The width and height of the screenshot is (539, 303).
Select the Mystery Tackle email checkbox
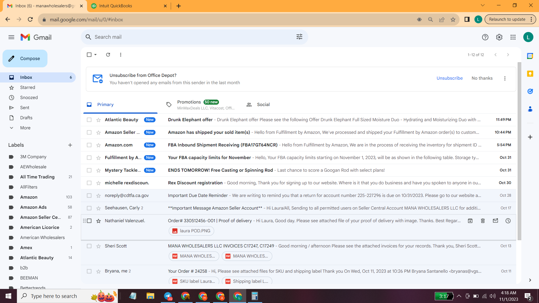click(89, 170)
